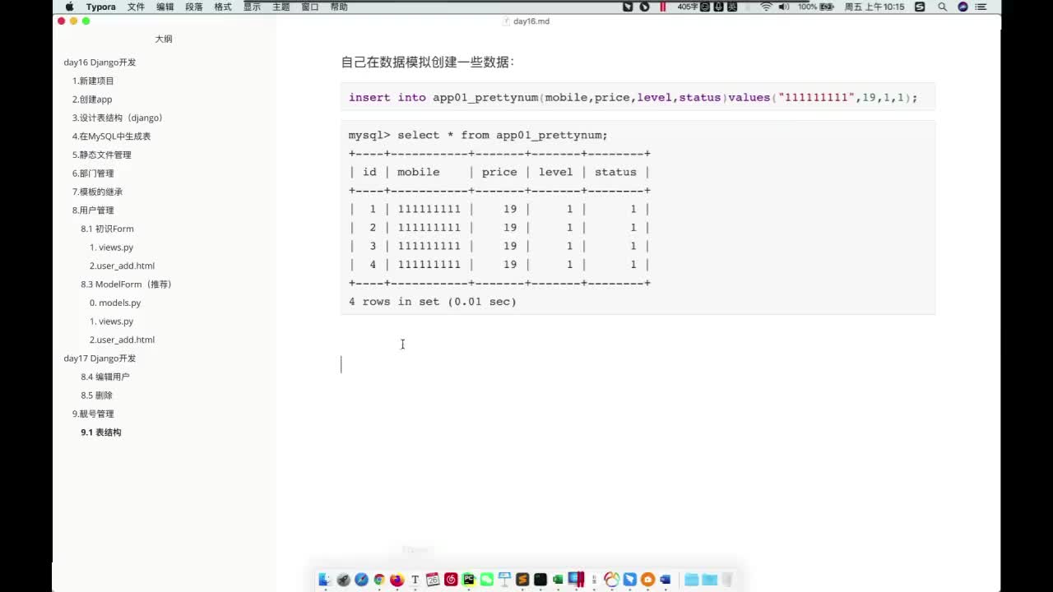The height and width of the screenshot is (592, 1053).
Task: Open Firefox in the dock
Action: click(397, 580)
